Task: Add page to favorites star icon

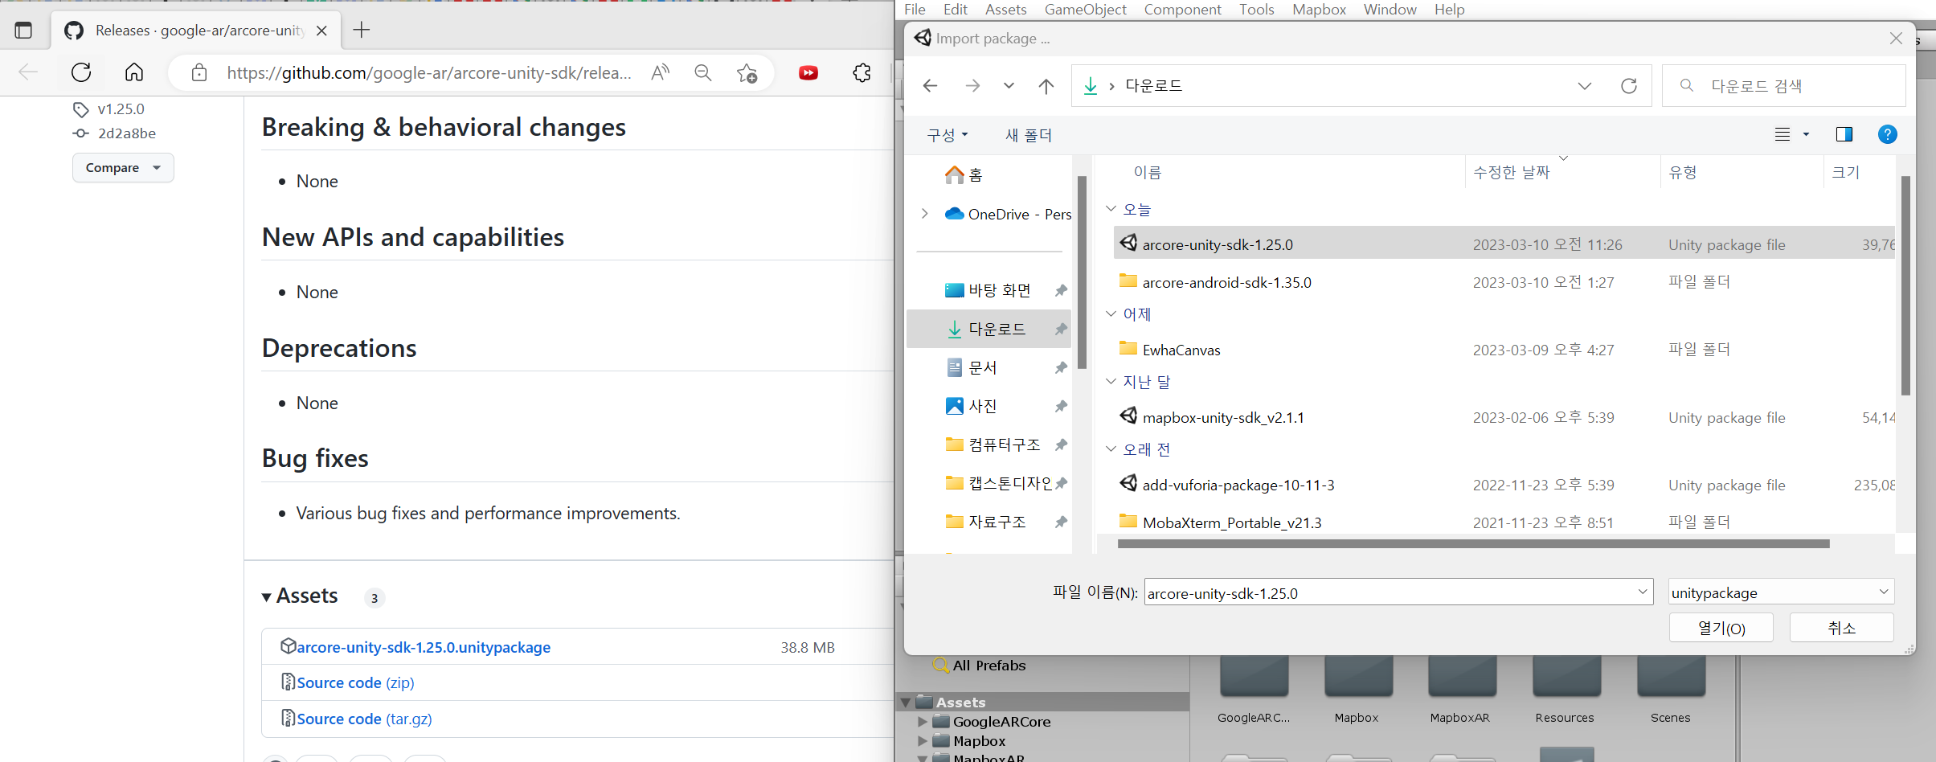Action: 747,73
